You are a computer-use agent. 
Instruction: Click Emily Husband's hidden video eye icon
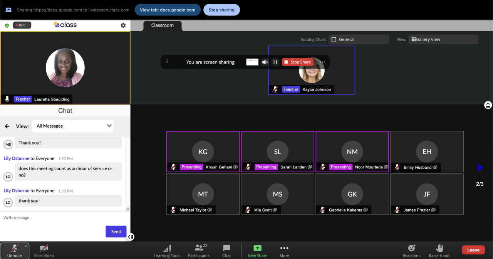coord(435,168)
